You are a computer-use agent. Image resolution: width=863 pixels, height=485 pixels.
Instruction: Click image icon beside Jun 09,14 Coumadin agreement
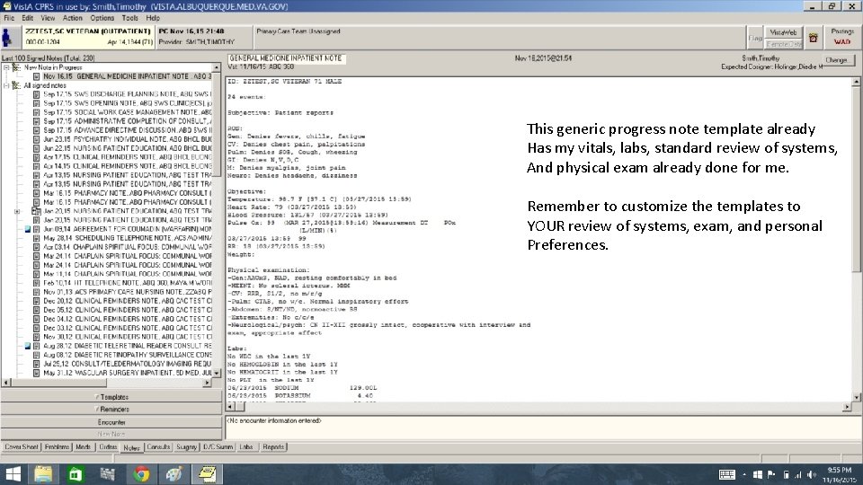28,229
